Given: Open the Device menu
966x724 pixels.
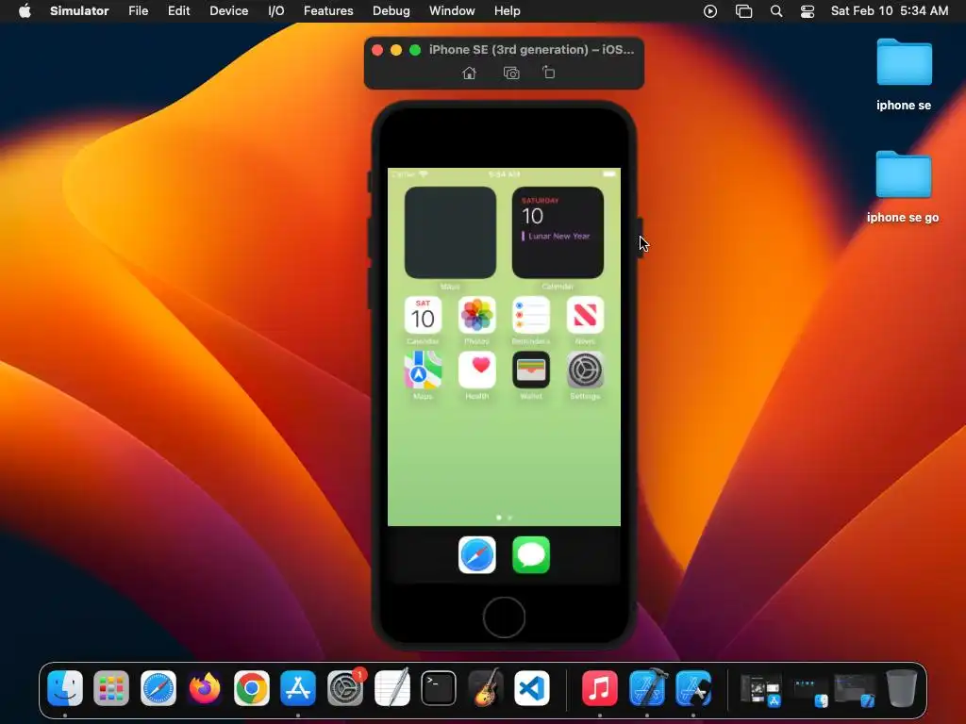Looking at the screenshot, I should [x=228, y=11].
